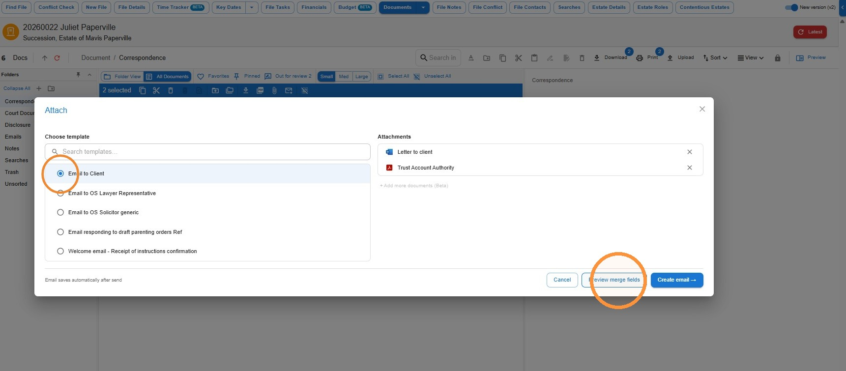846x371 pixels.
Task: Click cut icon in the selection bar
Action: tap(156, 90)
